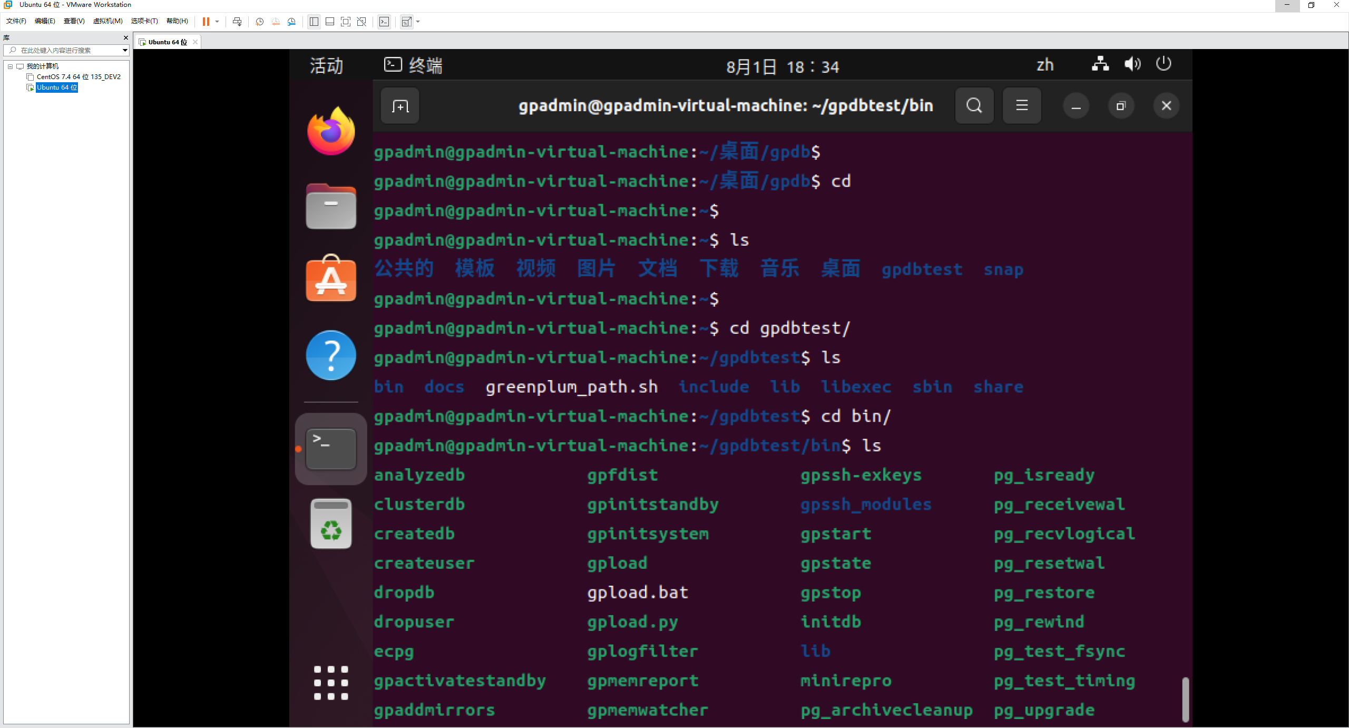The width and height of the screenshot is (1349, 728).
Task: Open Ubuntu Software from the dock
Action: click(x=331, y=279)
